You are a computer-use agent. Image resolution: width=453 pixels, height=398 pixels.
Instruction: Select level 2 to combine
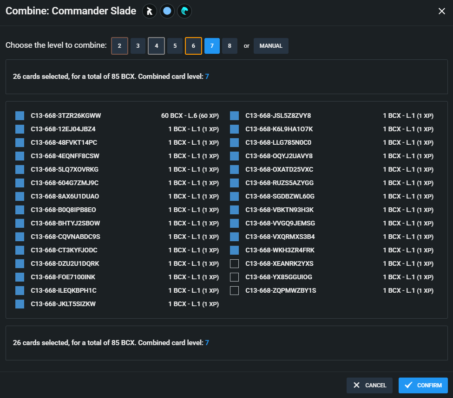pyautogui.click(x=119, y=46)
